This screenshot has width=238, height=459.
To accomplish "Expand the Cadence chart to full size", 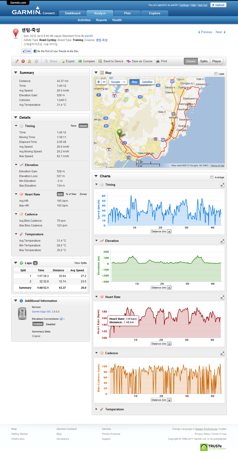I will [x=222, y=353].
